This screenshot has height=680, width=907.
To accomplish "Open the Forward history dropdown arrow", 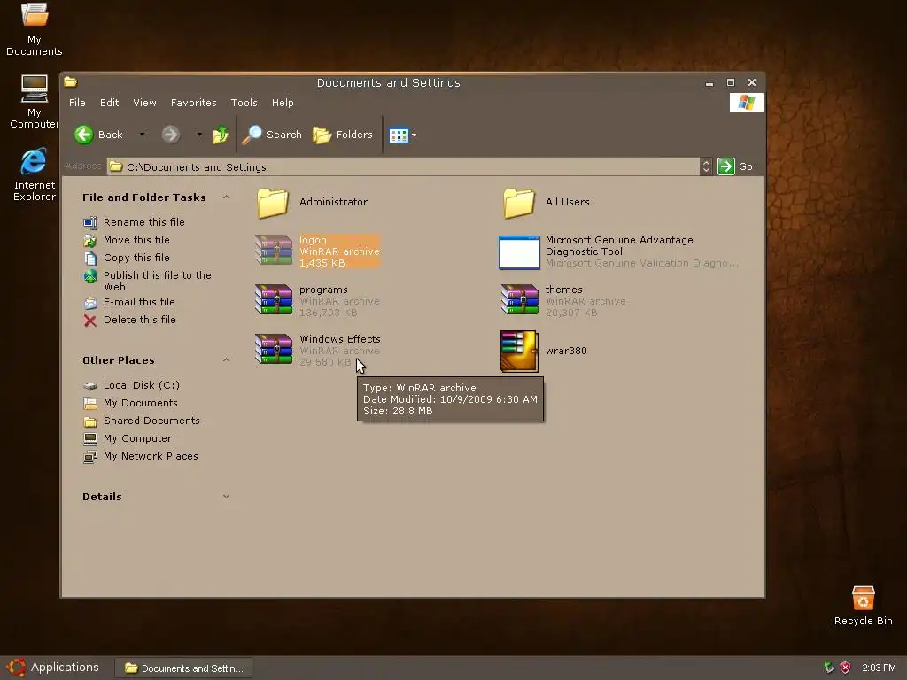I will (x=199, y=135).
